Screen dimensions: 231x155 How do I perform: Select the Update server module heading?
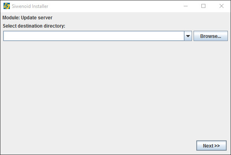click(x=28, y=18)
